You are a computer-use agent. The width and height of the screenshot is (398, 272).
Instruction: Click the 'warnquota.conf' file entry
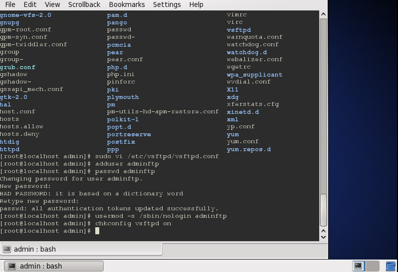254,37
